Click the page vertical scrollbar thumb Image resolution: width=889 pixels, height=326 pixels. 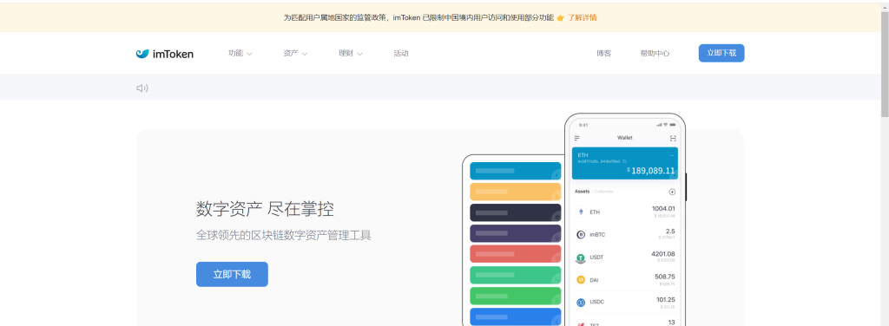(885, 64)
